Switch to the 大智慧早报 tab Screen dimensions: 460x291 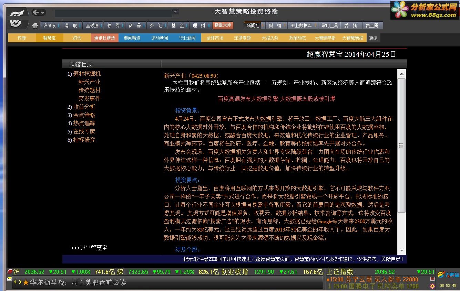[325, 38]
